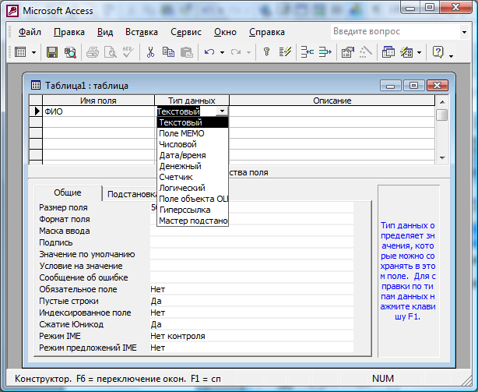Click the Access application icon in title bar
Image resolution: width=478 pixels, height=392 pixels.
12,11
